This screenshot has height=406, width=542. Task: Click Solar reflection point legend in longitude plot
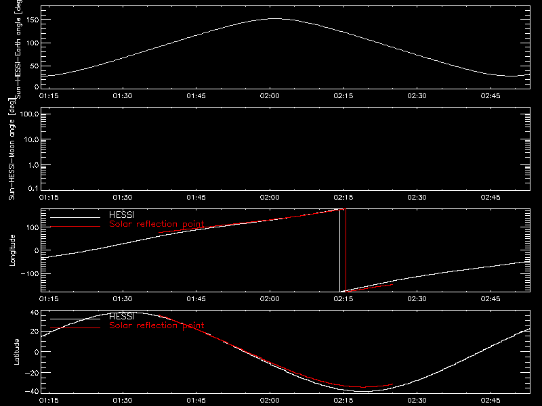[x=157, y=224]
